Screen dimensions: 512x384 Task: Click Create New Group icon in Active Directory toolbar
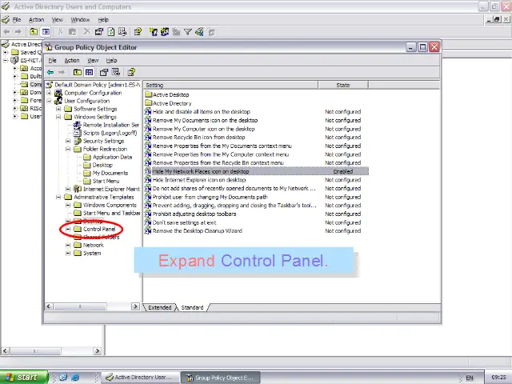(165, 32)
